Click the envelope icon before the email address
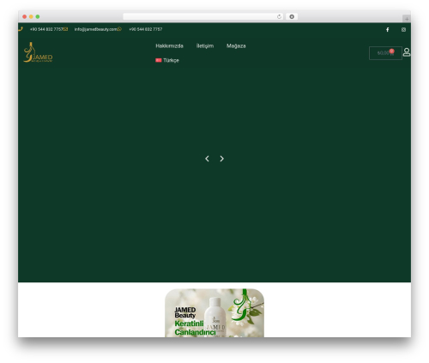The height and width of the screenshot is (363, 429). (x=66, y=29)
